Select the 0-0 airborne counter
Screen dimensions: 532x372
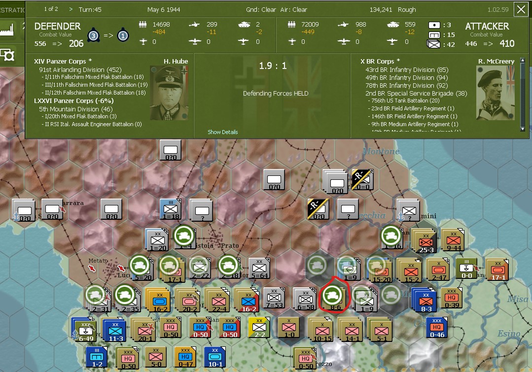tap(466, 268)
